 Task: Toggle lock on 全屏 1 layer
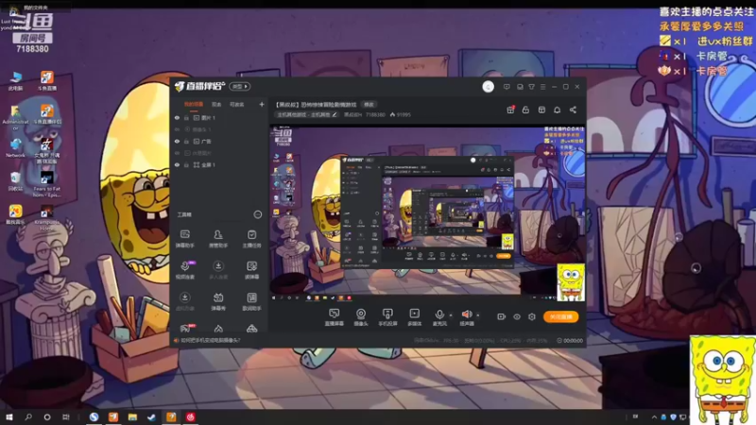(186, 164)
